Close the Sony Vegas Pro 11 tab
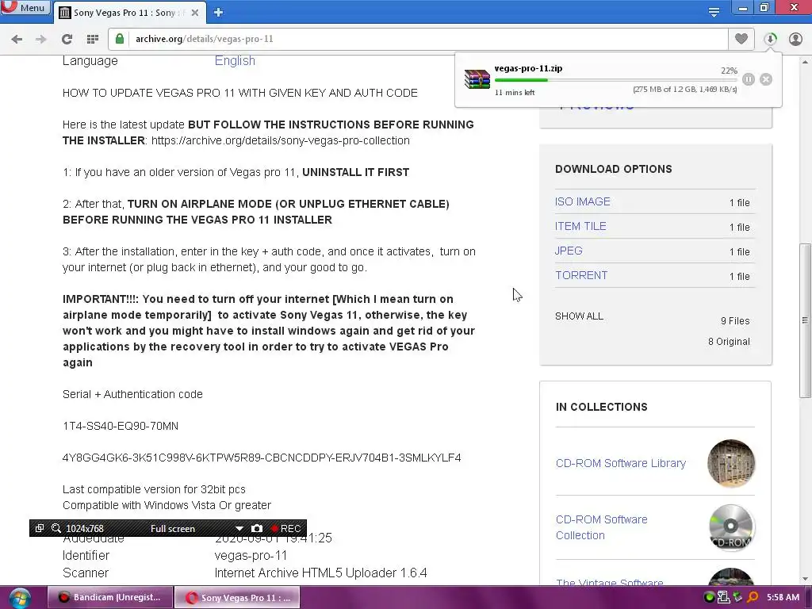Viewport: 812px width, 609px height. [x=195, y=13]
